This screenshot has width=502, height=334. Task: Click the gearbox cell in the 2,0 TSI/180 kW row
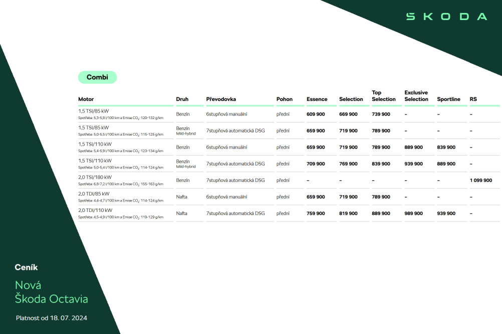[235, 180]
